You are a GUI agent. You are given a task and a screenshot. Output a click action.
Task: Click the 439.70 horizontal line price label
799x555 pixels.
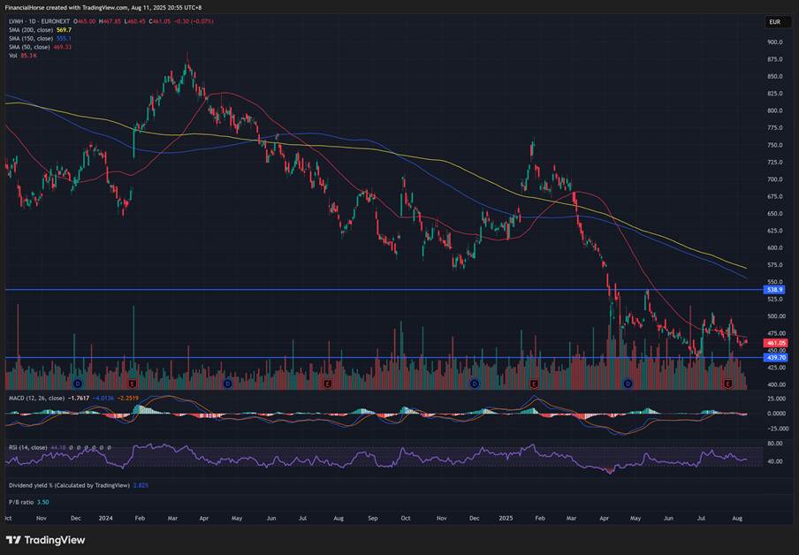(776, 358)
